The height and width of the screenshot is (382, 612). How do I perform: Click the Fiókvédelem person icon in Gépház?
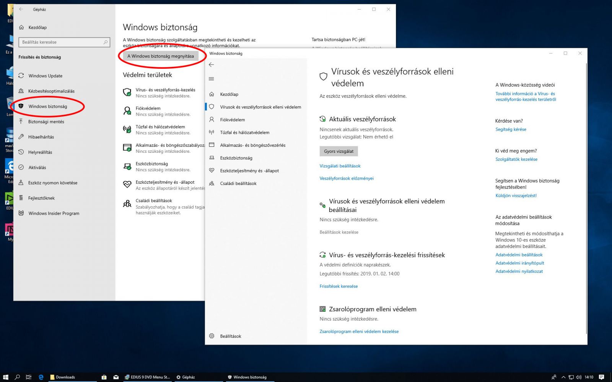[127, 111]
